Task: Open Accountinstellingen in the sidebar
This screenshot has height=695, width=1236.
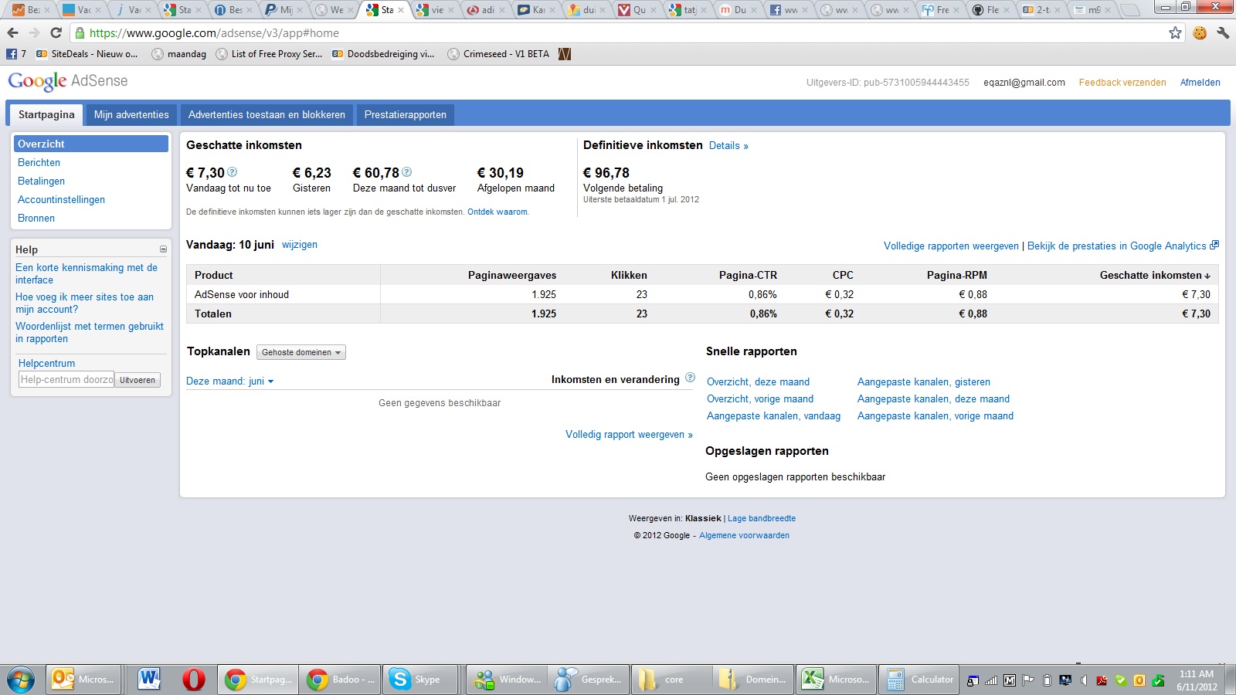Action: point(61,199)
